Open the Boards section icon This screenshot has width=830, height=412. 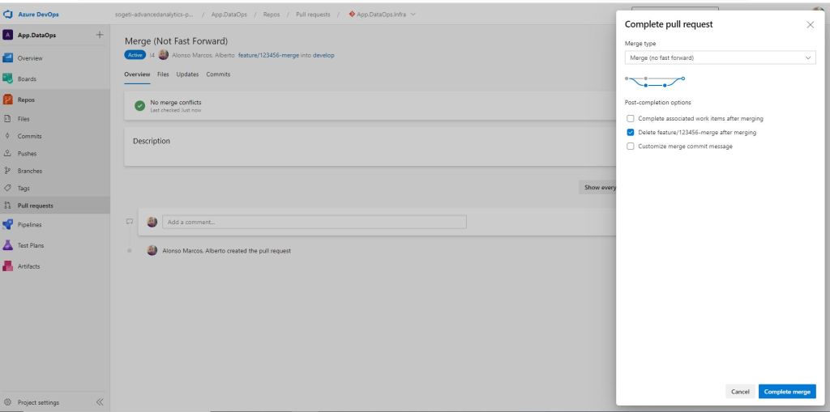pos(9,79)
